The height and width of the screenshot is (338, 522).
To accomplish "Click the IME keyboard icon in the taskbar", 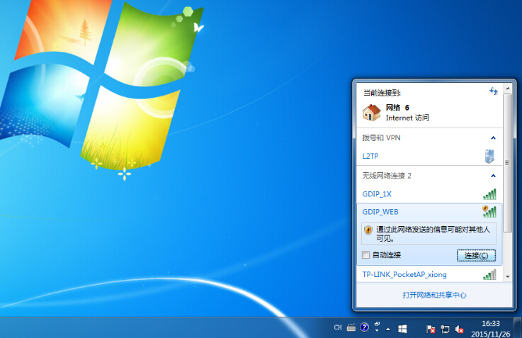I will click(x=351, y=328).
